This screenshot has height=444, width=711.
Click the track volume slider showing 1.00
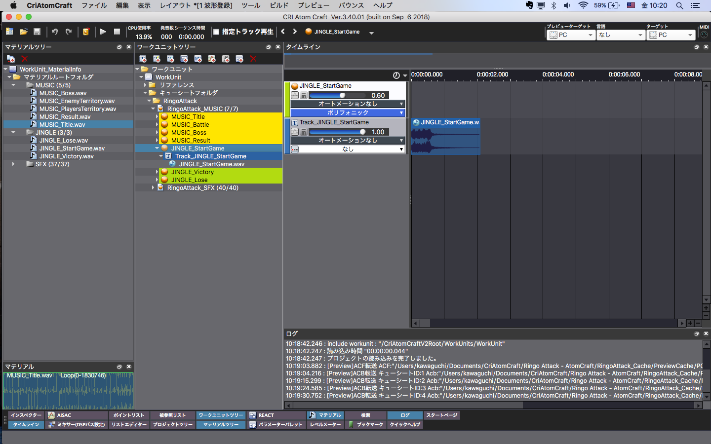(337, 132)
